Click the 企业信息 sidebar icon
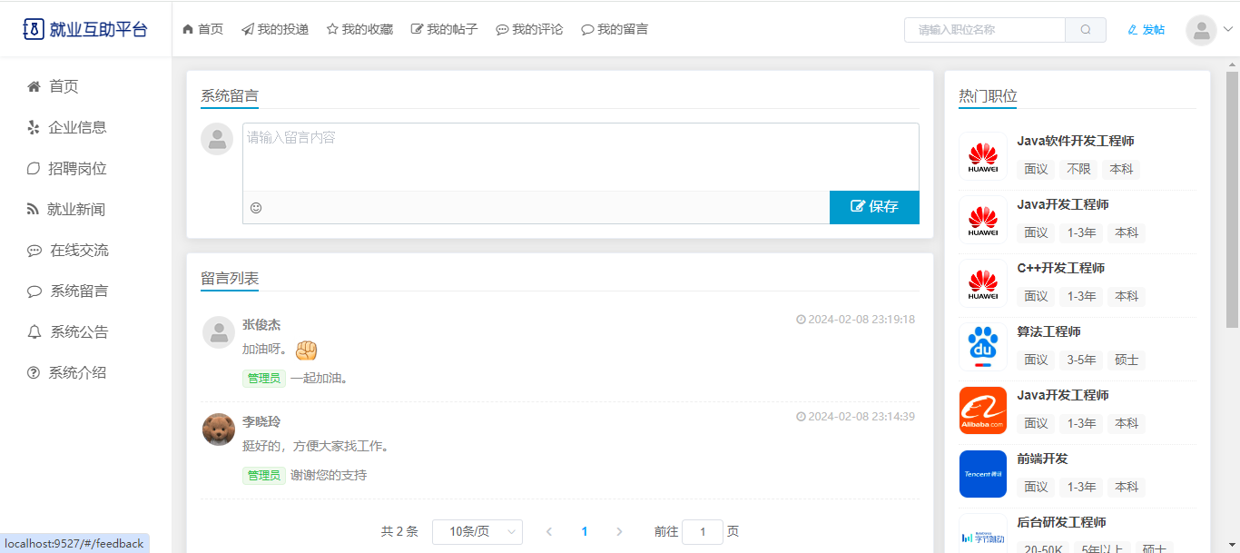Screen dimensions: 1240x553 point(34,127)
